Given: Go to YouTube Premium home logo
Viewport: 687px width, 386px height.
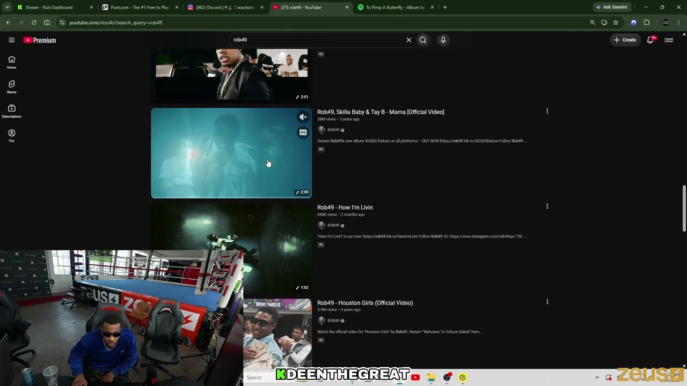Looking at the screenshot, I should [x=40, y=40].
